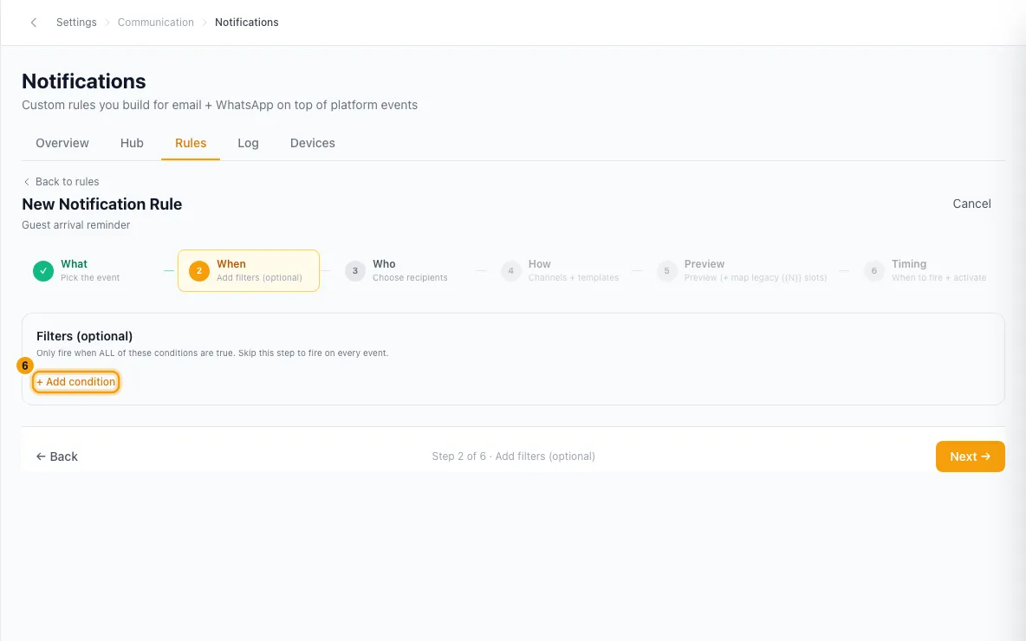Click the step 3 number circle
The height and width of the screenshot is (641, 1026).
355,271
